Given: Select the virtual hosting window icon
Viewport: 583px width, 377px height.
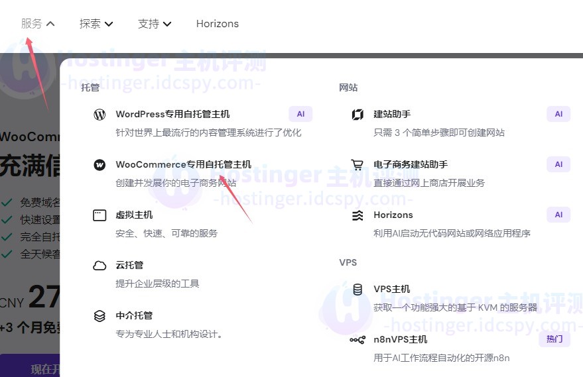Looking at the screenshot, I should coord(99,215).
